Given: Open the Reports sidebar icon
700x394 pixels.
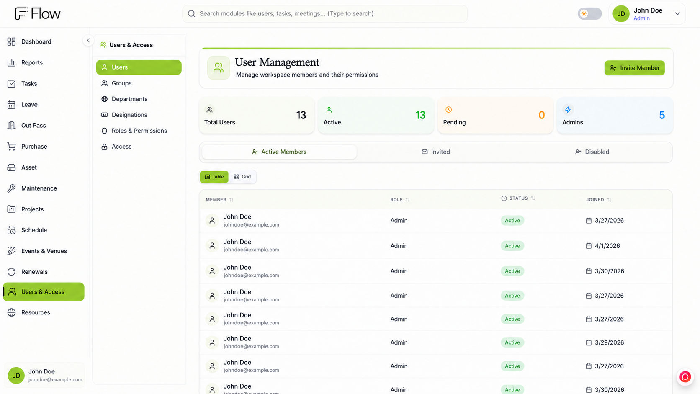Looking at the screenshot, I should click(x=11, y=62).
